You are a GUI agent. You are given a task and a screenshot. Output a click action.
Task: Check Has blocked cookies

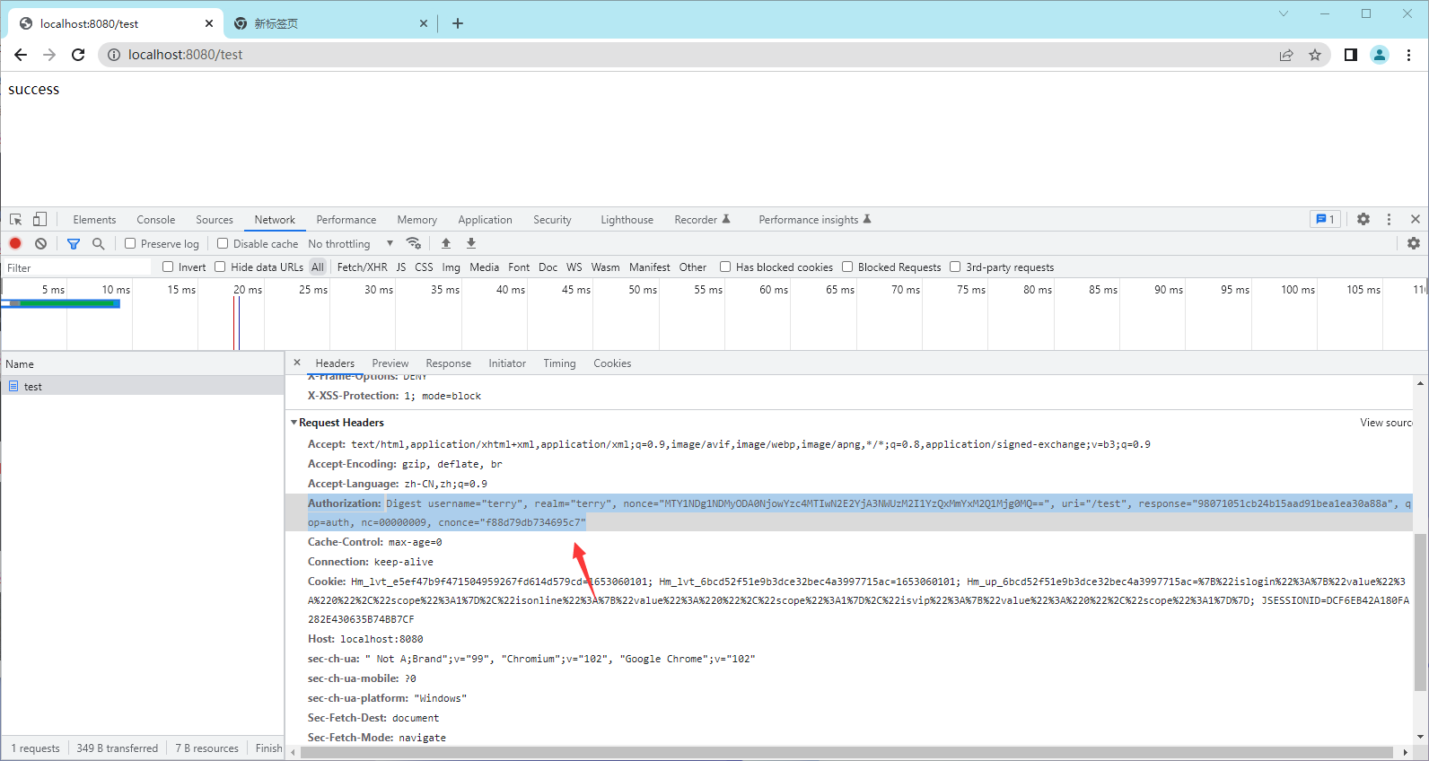(725, 267)
